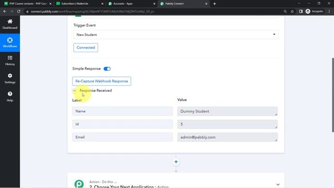
Task: Switch to PHP Course Lectures tab
Action: pos(28,4)
